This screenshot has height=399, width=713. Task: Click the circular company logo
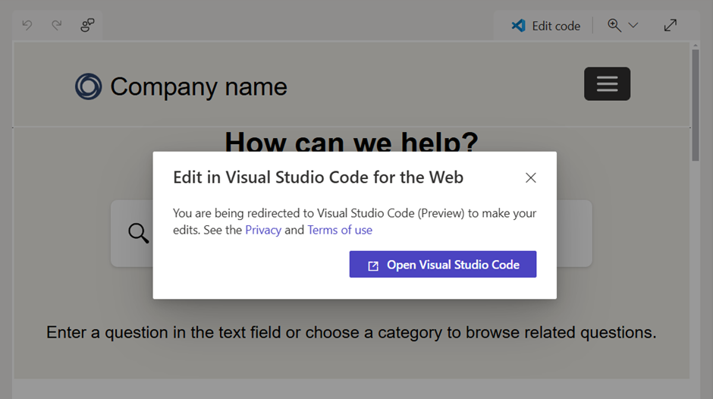[x=88, y=86]
